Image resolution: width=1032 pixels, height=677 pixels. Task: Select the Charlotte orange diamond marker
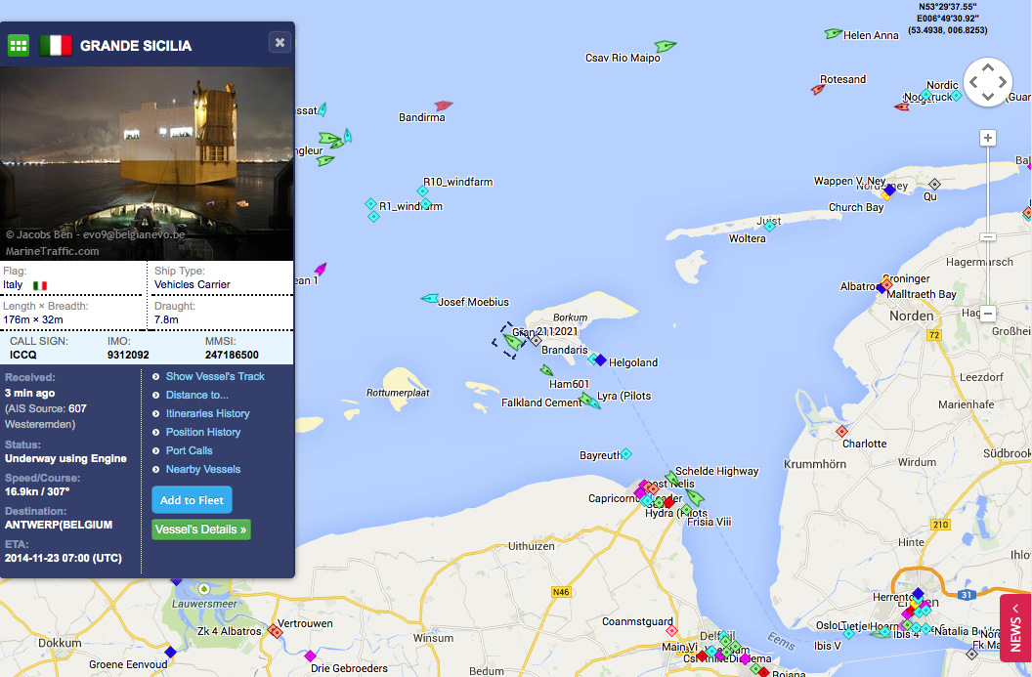841,432
